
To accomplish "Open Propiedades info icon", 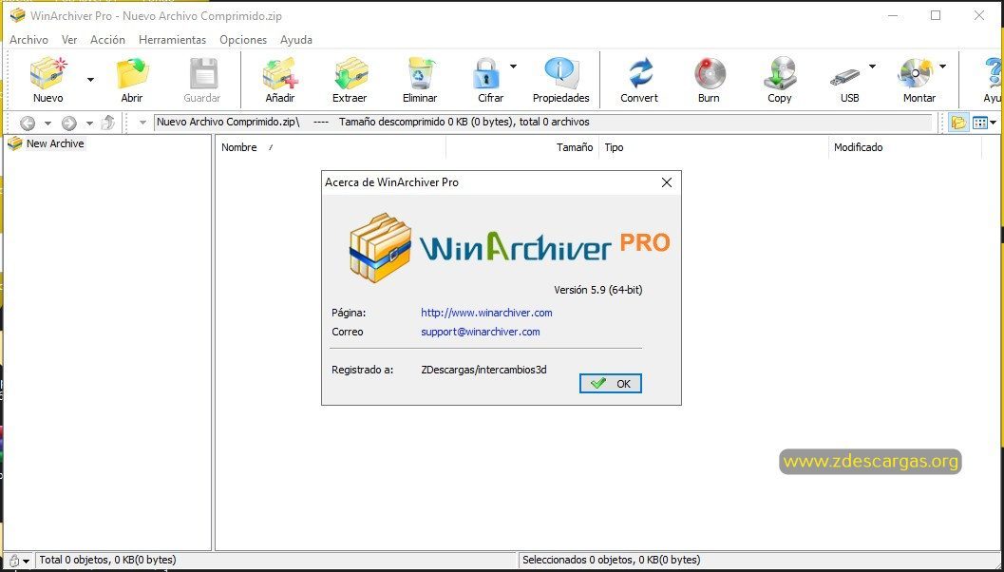I will pos(561,73).
